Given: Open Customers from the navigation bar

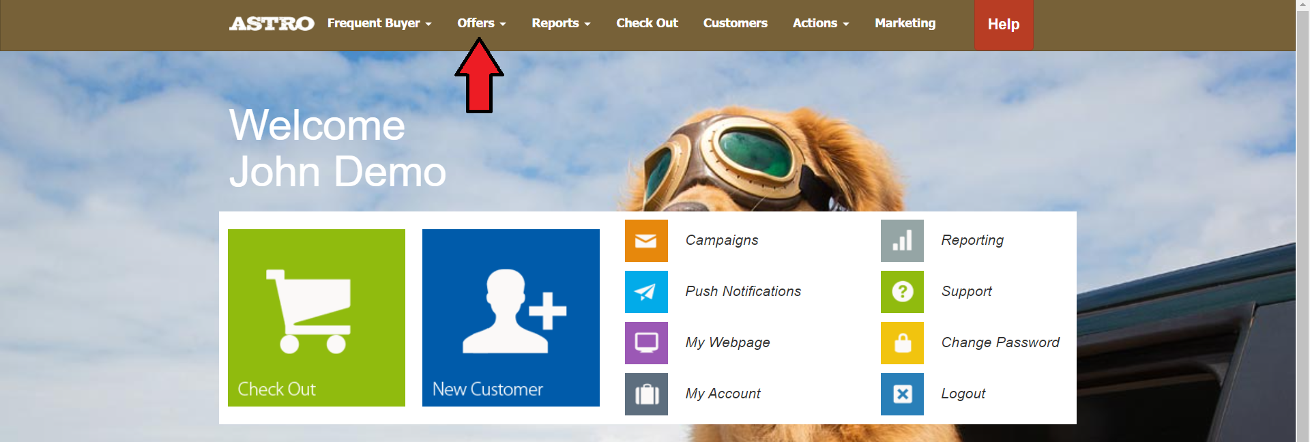Looking at the screenshot, I should coord(735,23).
